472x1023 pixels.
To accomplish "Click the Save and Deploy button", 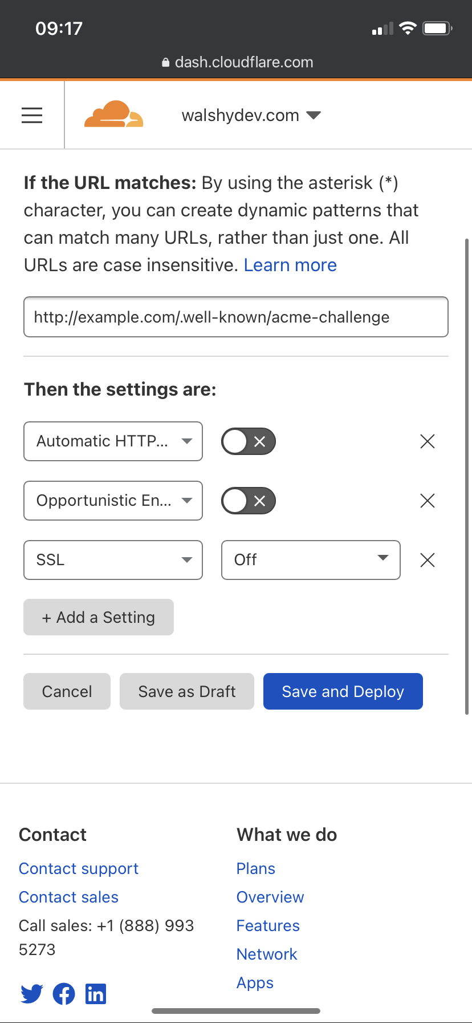I will tap(343, 691).
